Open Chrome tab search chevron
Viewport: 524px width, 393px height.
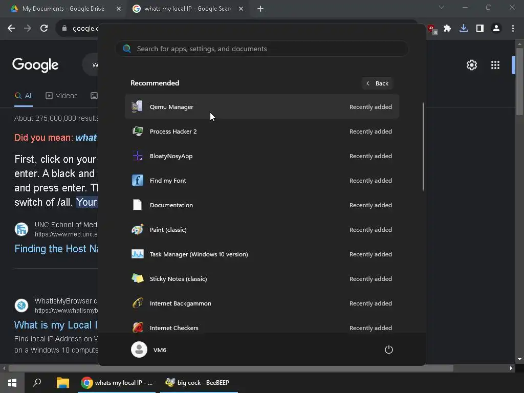point(442,7)
